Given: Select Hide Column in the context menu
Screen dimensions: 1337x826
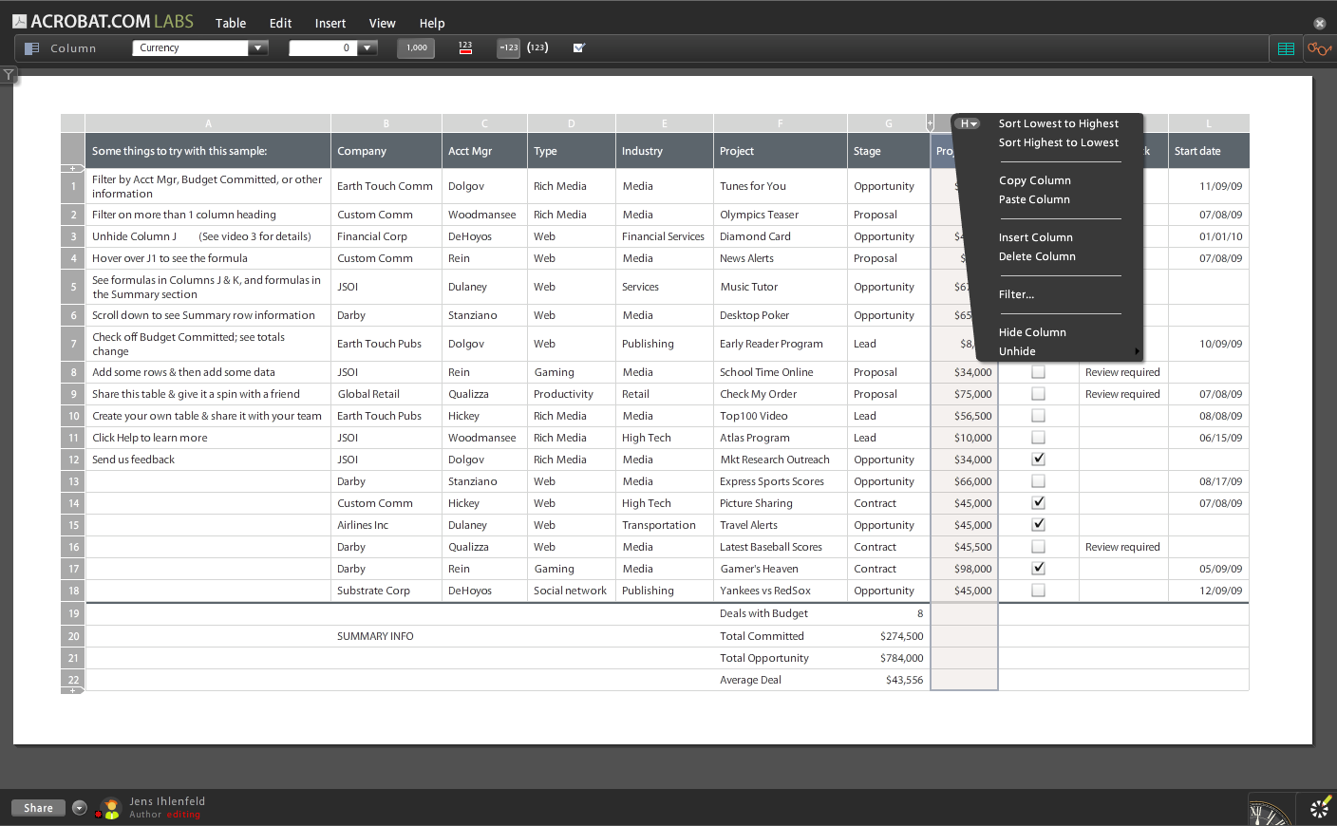Looking at the screenshot, I should (x=1032, y=331).
